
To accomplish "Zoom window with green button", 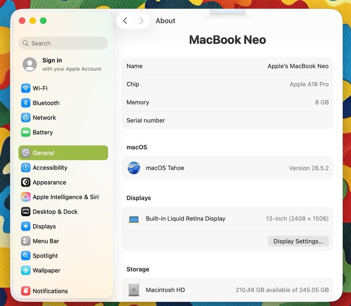I will coord(43,21).
